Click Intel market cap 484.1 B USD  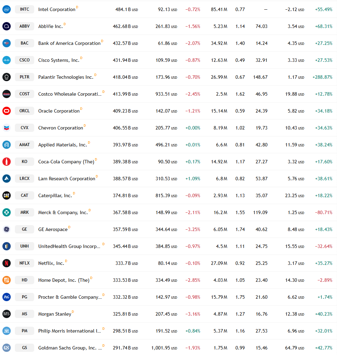(126, 10)
